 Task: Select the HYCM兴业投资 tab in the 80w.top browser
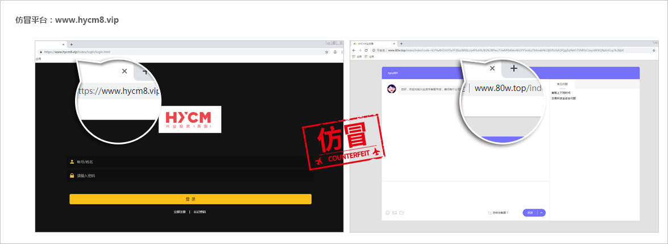pos(374,43)
